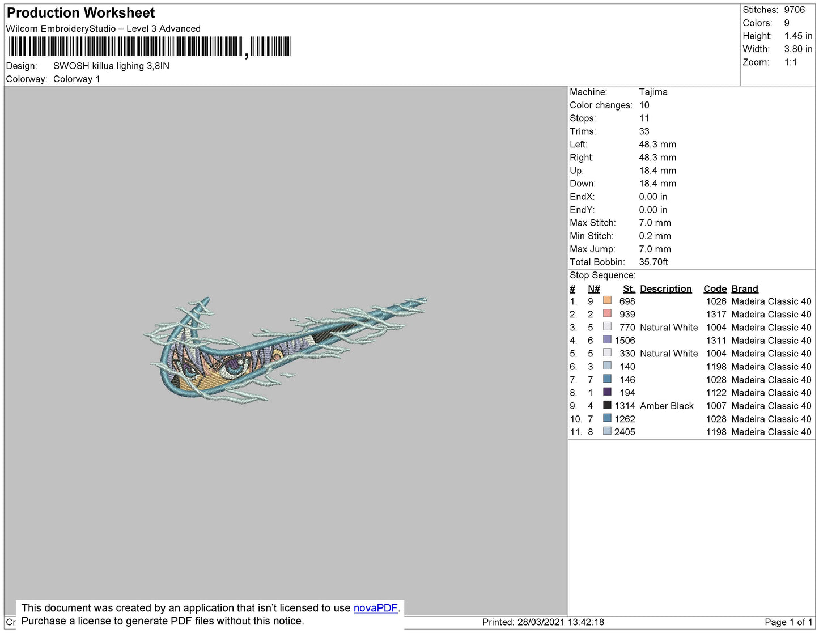The image size is (819, 633).
Task: Click the Production Worksheet title
Action: coord(81,13)
